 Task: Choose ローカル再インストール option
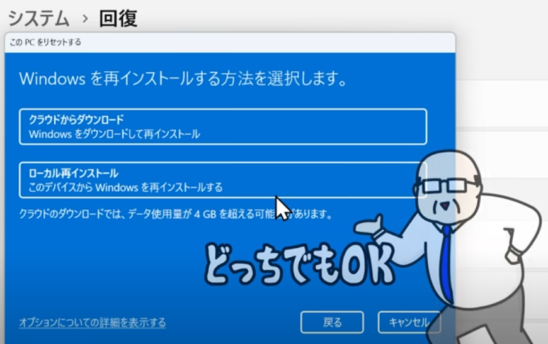(223, 180)
